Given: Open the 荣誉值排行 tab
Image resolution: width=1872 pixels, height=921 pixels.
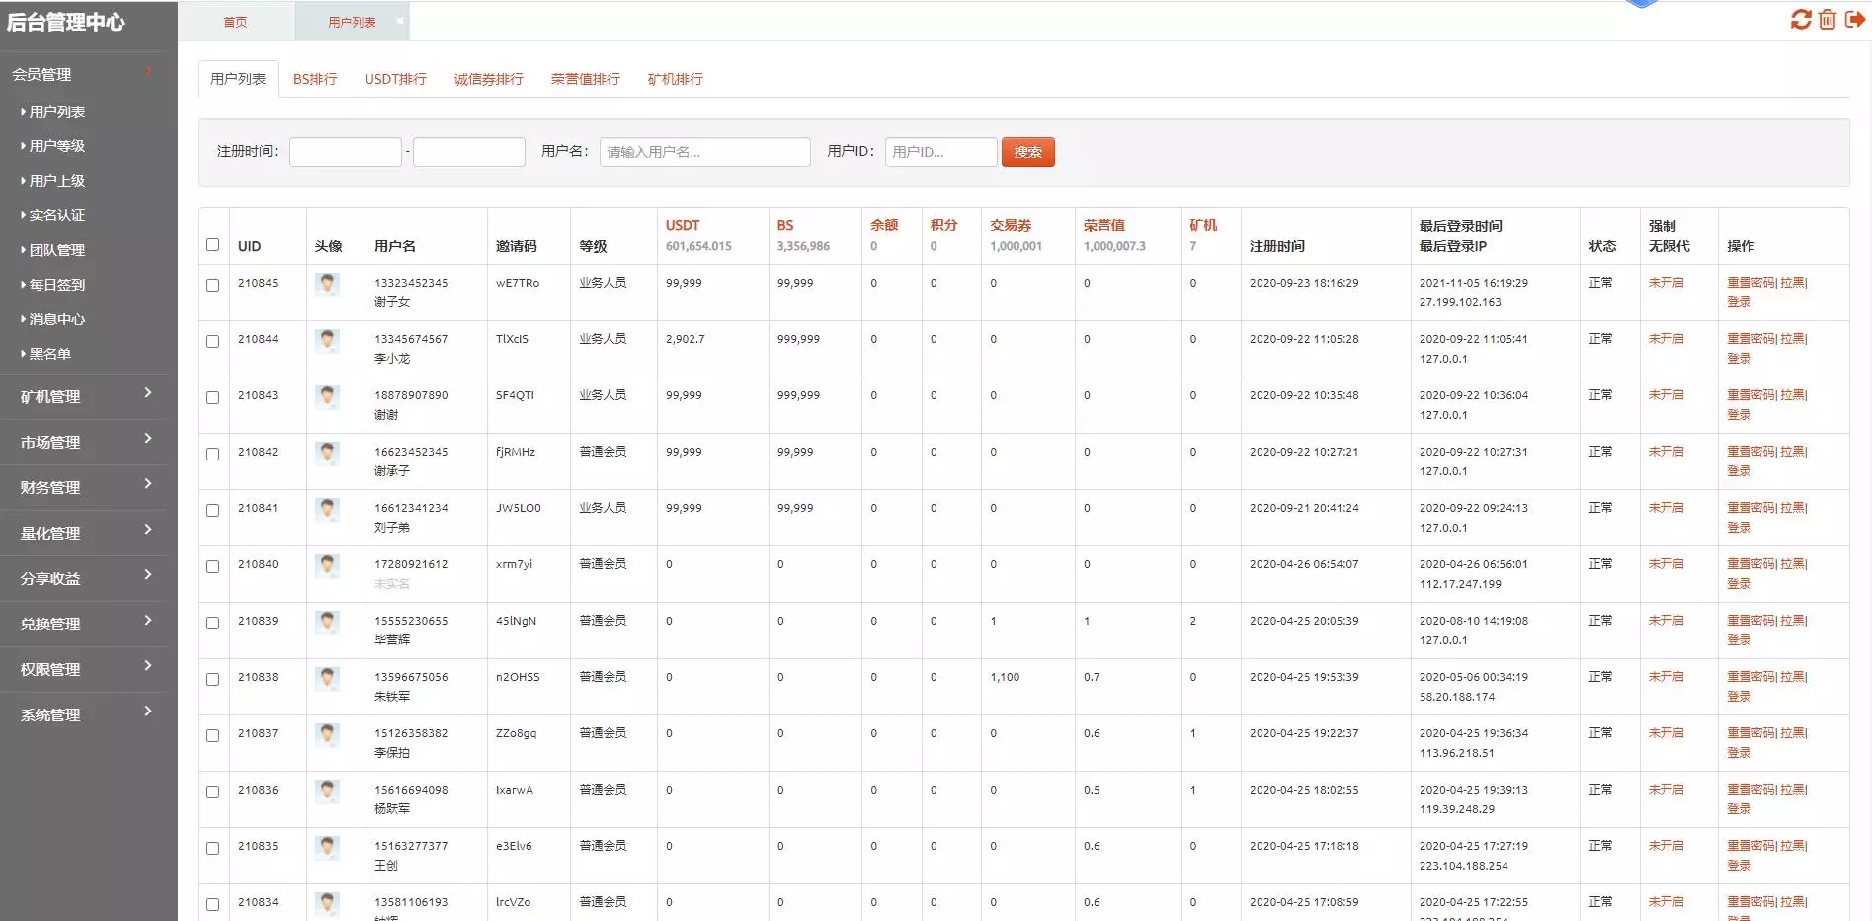Looking at the screenshot, I should [x=585, y=79].
